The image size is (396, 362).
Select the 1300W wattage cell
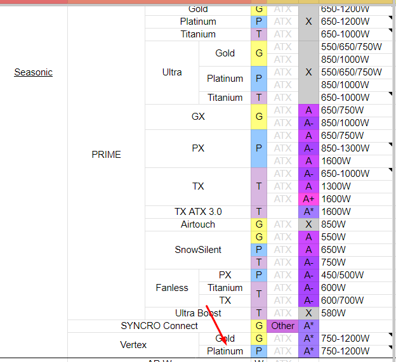(355, 186)
